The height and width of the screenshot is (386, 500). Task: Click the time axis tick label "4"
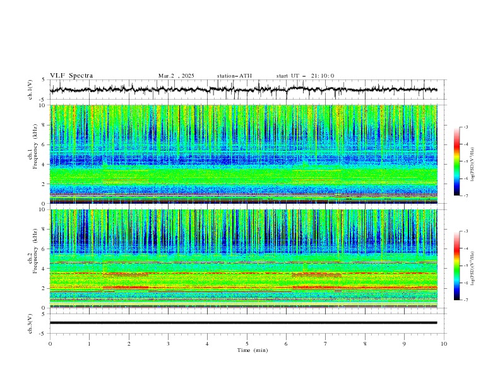pos(207,344)
